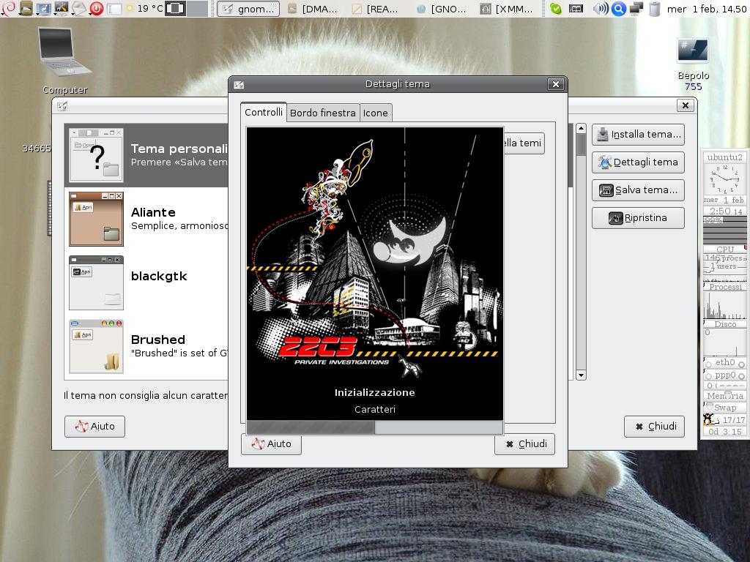Click theme list scrollbar down arrow
This screenshot has width=750, height=562.
point(581,375)
